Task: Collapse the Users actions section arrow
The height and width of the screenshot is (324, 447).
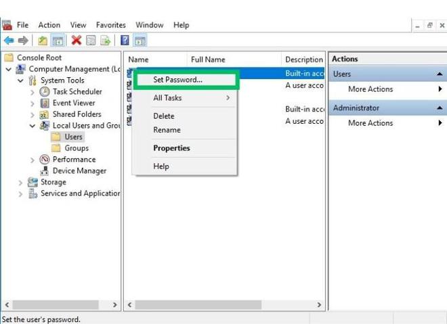Action: tap(440, 74)
